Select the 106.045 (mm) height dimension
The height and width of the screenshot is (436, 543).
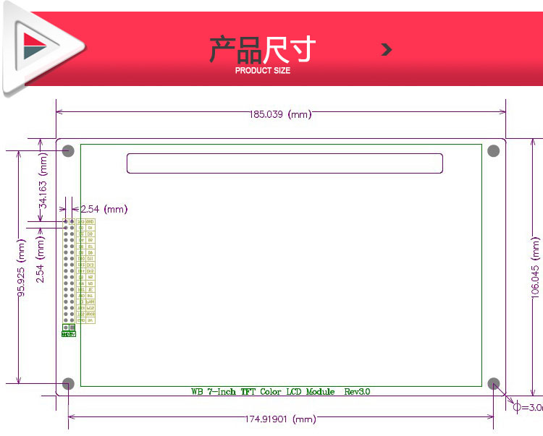(535, 268)
